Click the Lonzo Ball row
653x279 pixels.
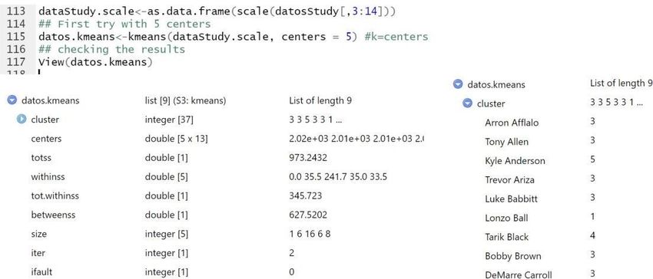pyautogui.click(x=552, y=218)
